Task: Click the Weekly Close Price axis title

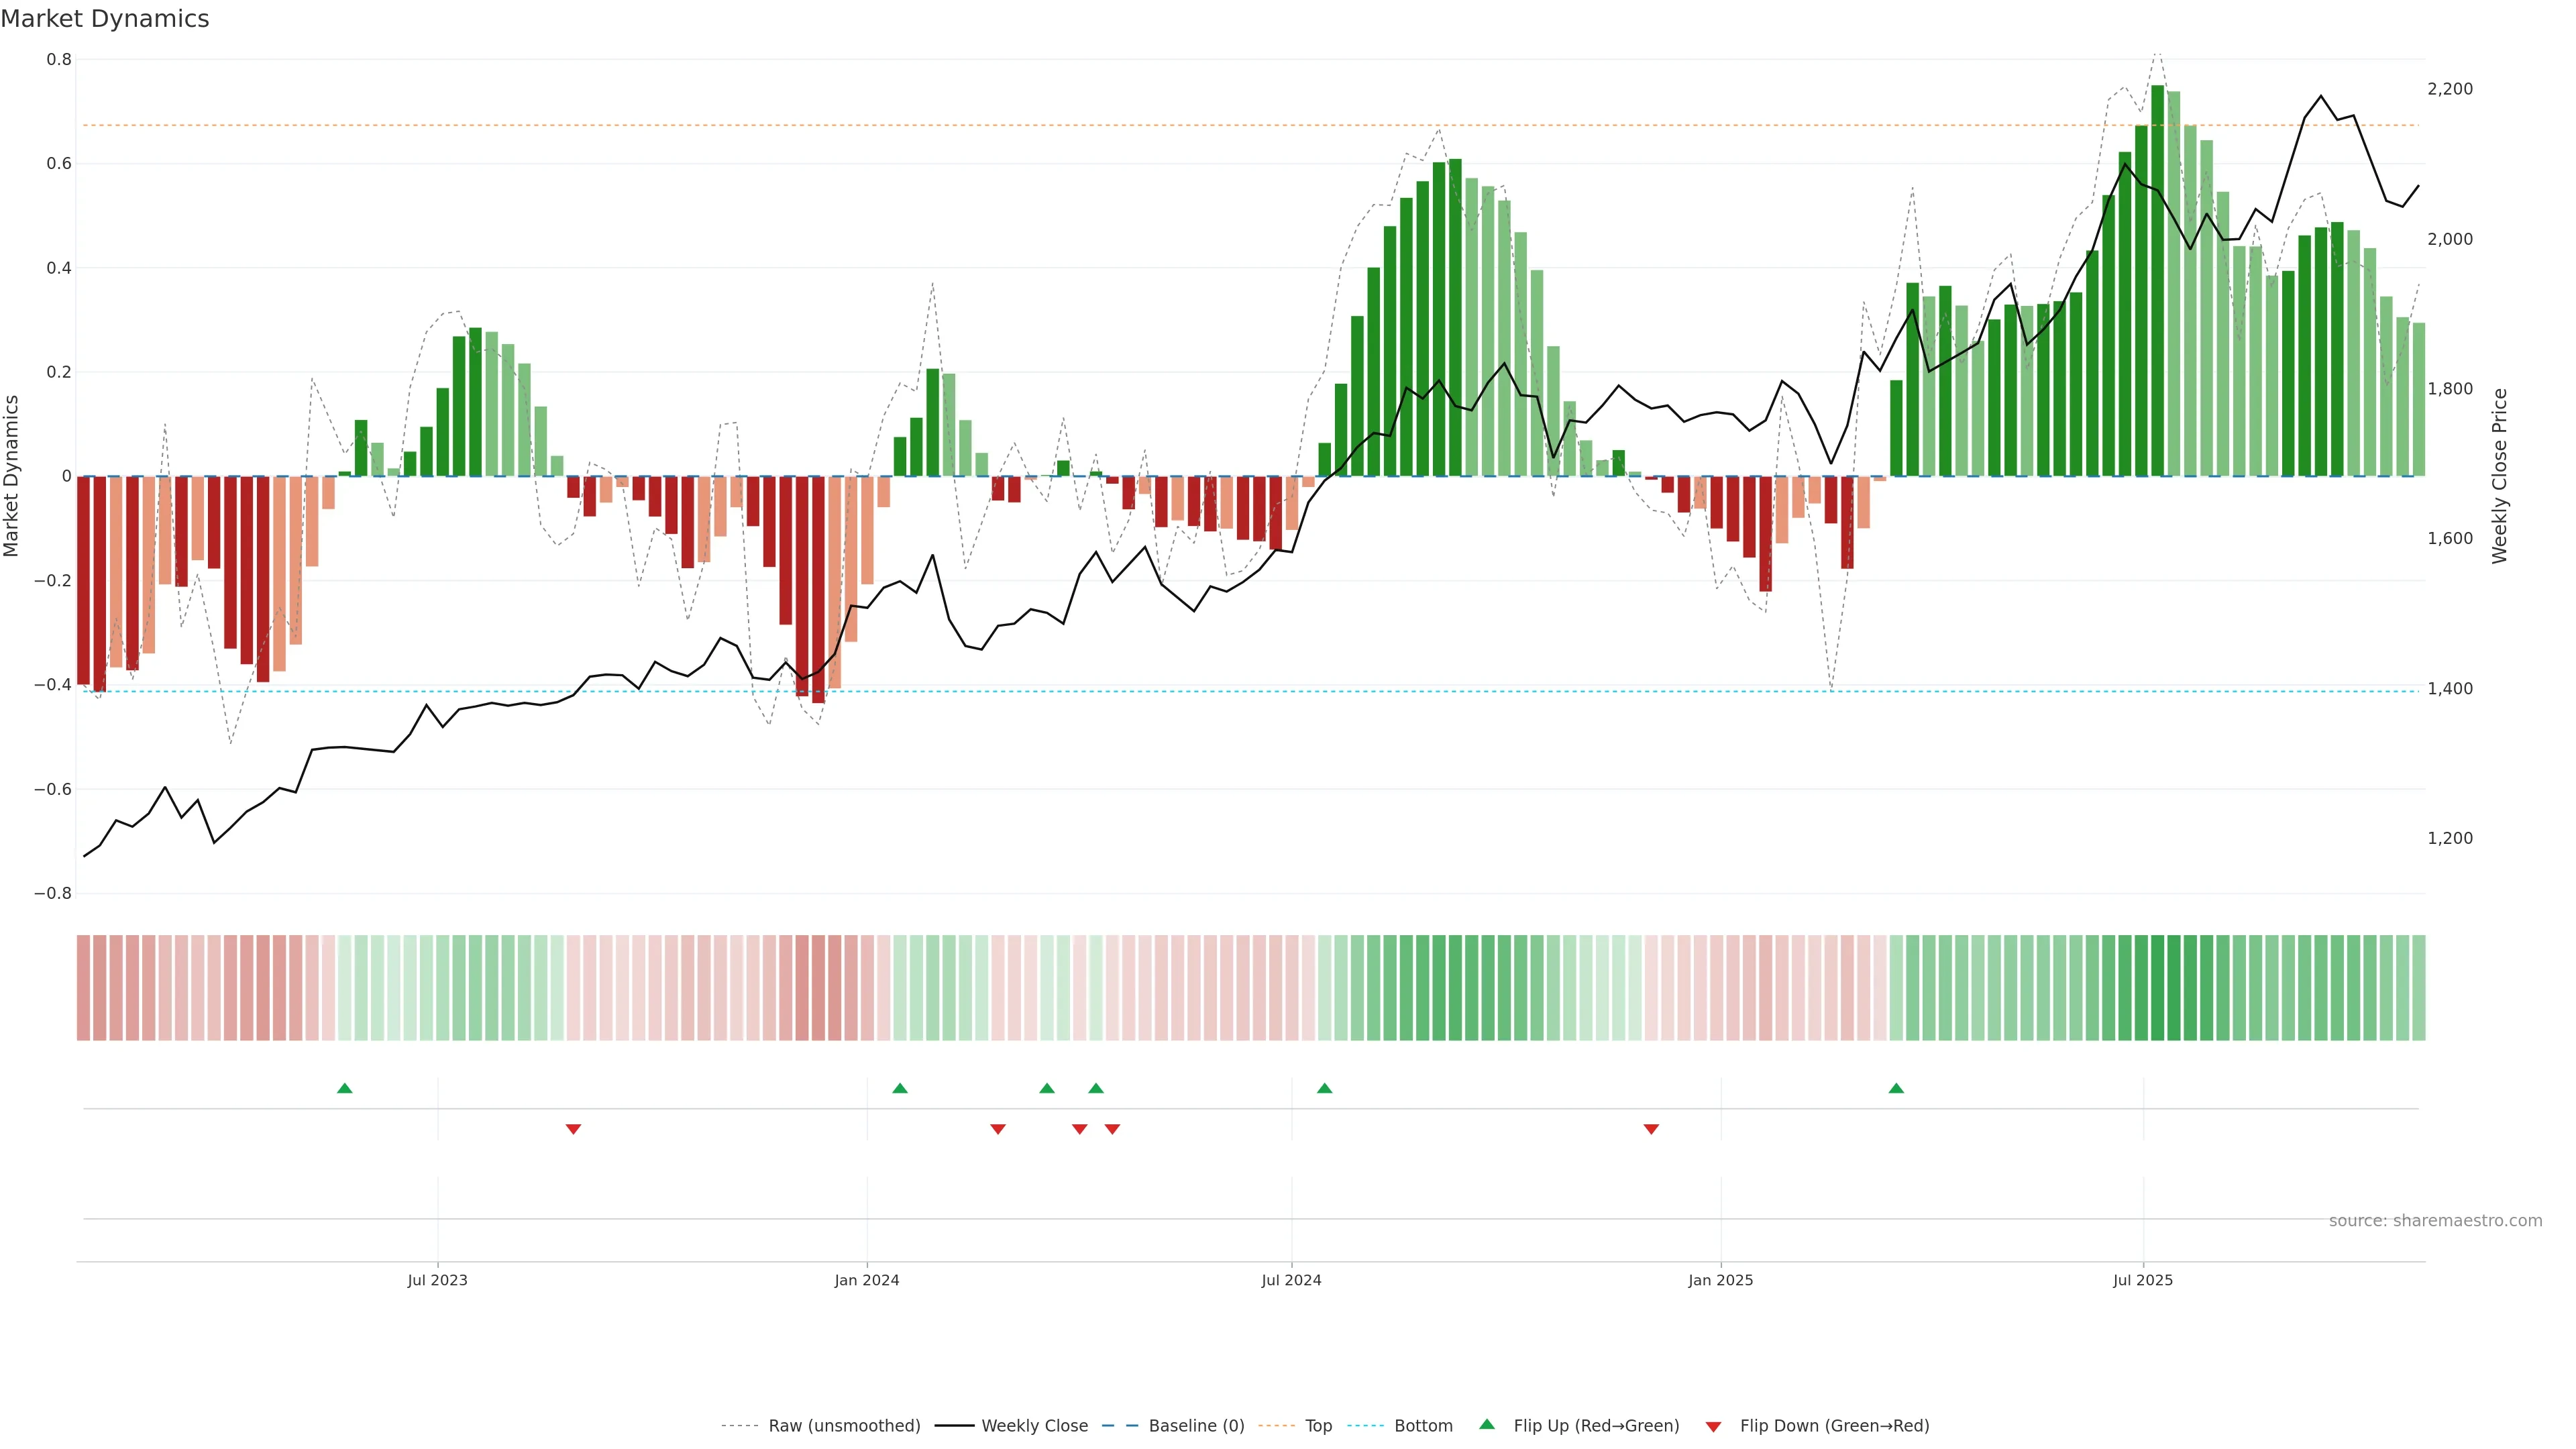Action: tap(2499, 476)
